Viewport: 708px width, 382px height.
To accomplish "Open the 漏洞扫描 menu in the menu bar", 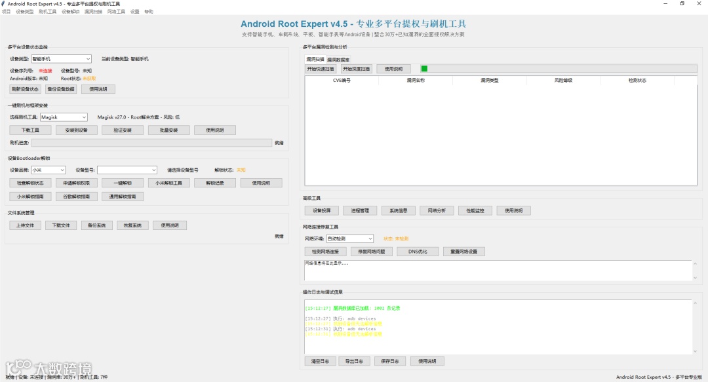I will tap(94, 12).
